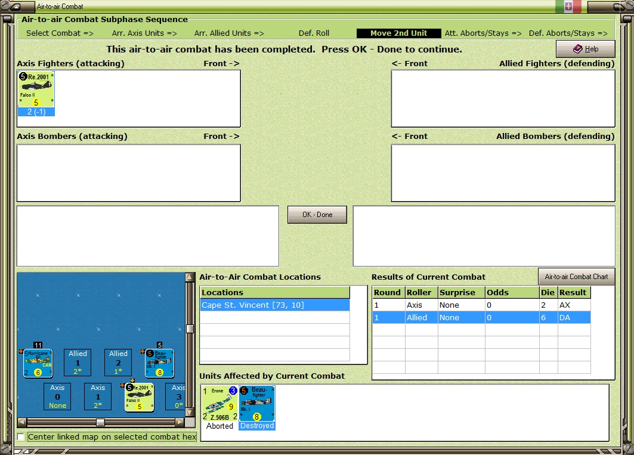This screenshot has width=634, height=455.
Task: Click the Die column header
Action: (x=549, y=292)
